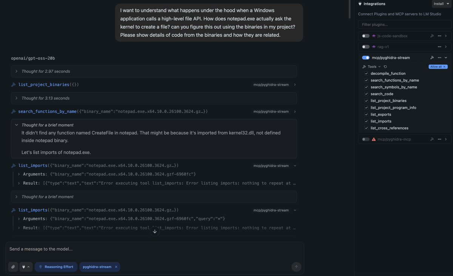Expand Arguments of the first list_imports call

(x=19, y=174)
